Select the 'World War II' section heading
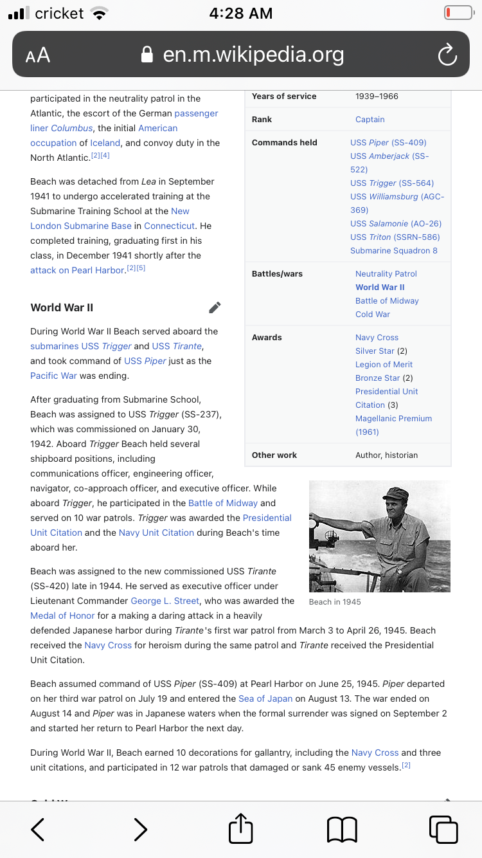The height and width of the screenshot is (858, 482). pos(62,307)
